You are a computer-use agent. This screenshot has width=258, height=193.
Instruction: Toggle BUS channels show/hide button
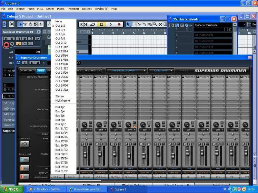click(25, 168)
